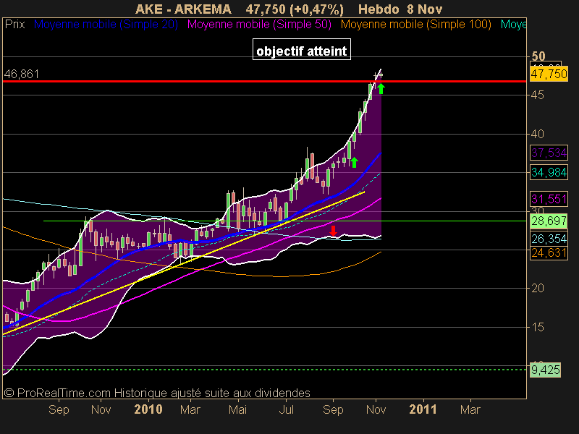The image size is (579, 434).
Task: Click the 31,551 value label
Action: pyautogui.click(x=549, y=200)
